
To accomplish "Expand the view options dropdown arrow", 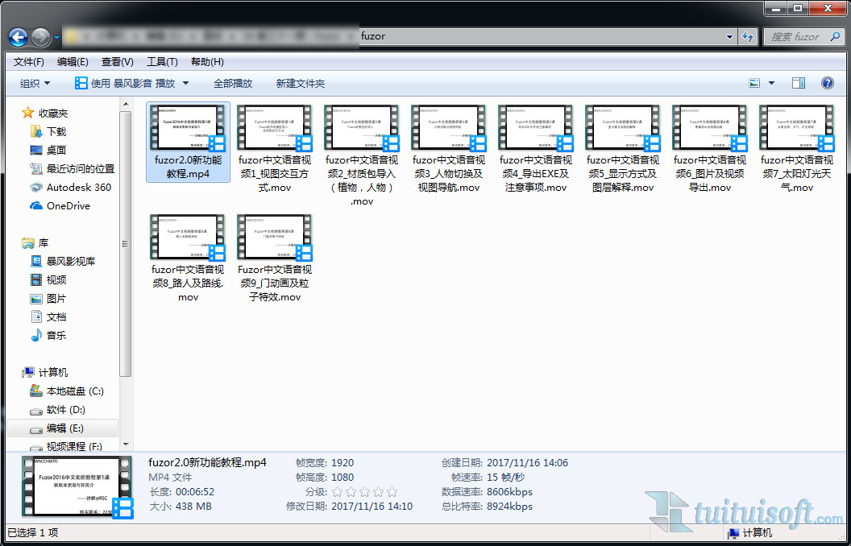I will click(771, 83).
